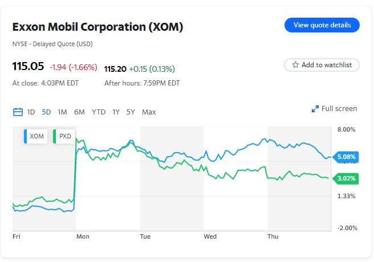Open the calendar date range icon

(x=18, y=112)
